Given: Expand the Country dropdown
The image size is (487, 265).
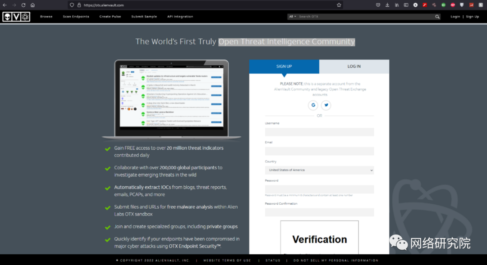Looking at the screenshot, I should [319, 170].
